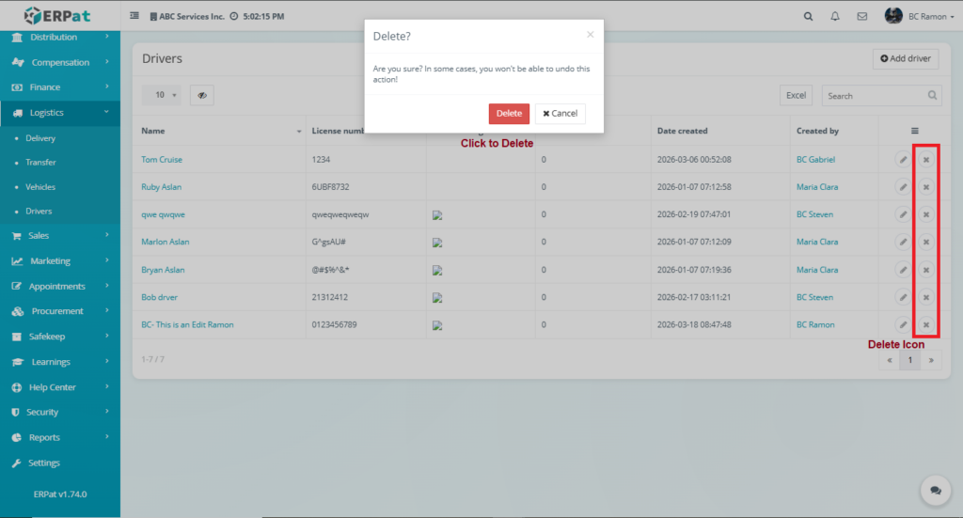Edit pencil icon for qwe qwqwe
Screen dimensions: 963x518
pos(903,214)
